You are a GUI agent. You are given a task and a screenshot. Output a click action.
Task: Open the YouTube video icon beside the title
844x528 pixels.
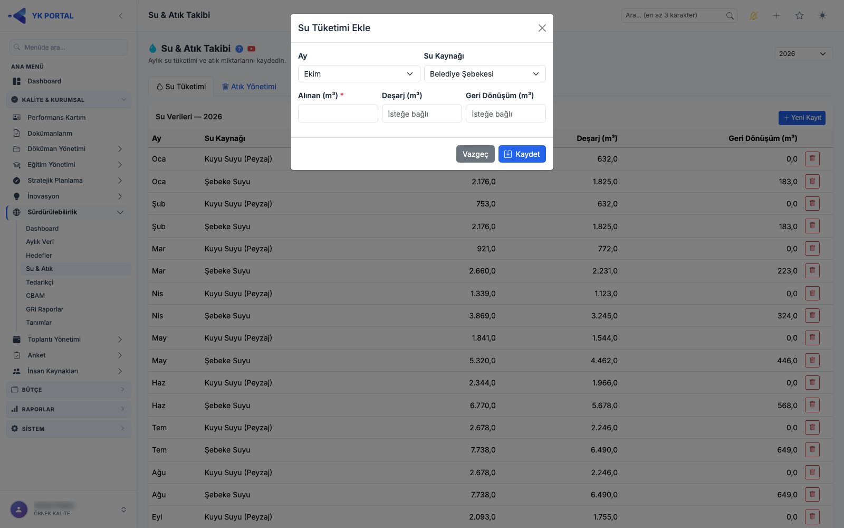252,49
